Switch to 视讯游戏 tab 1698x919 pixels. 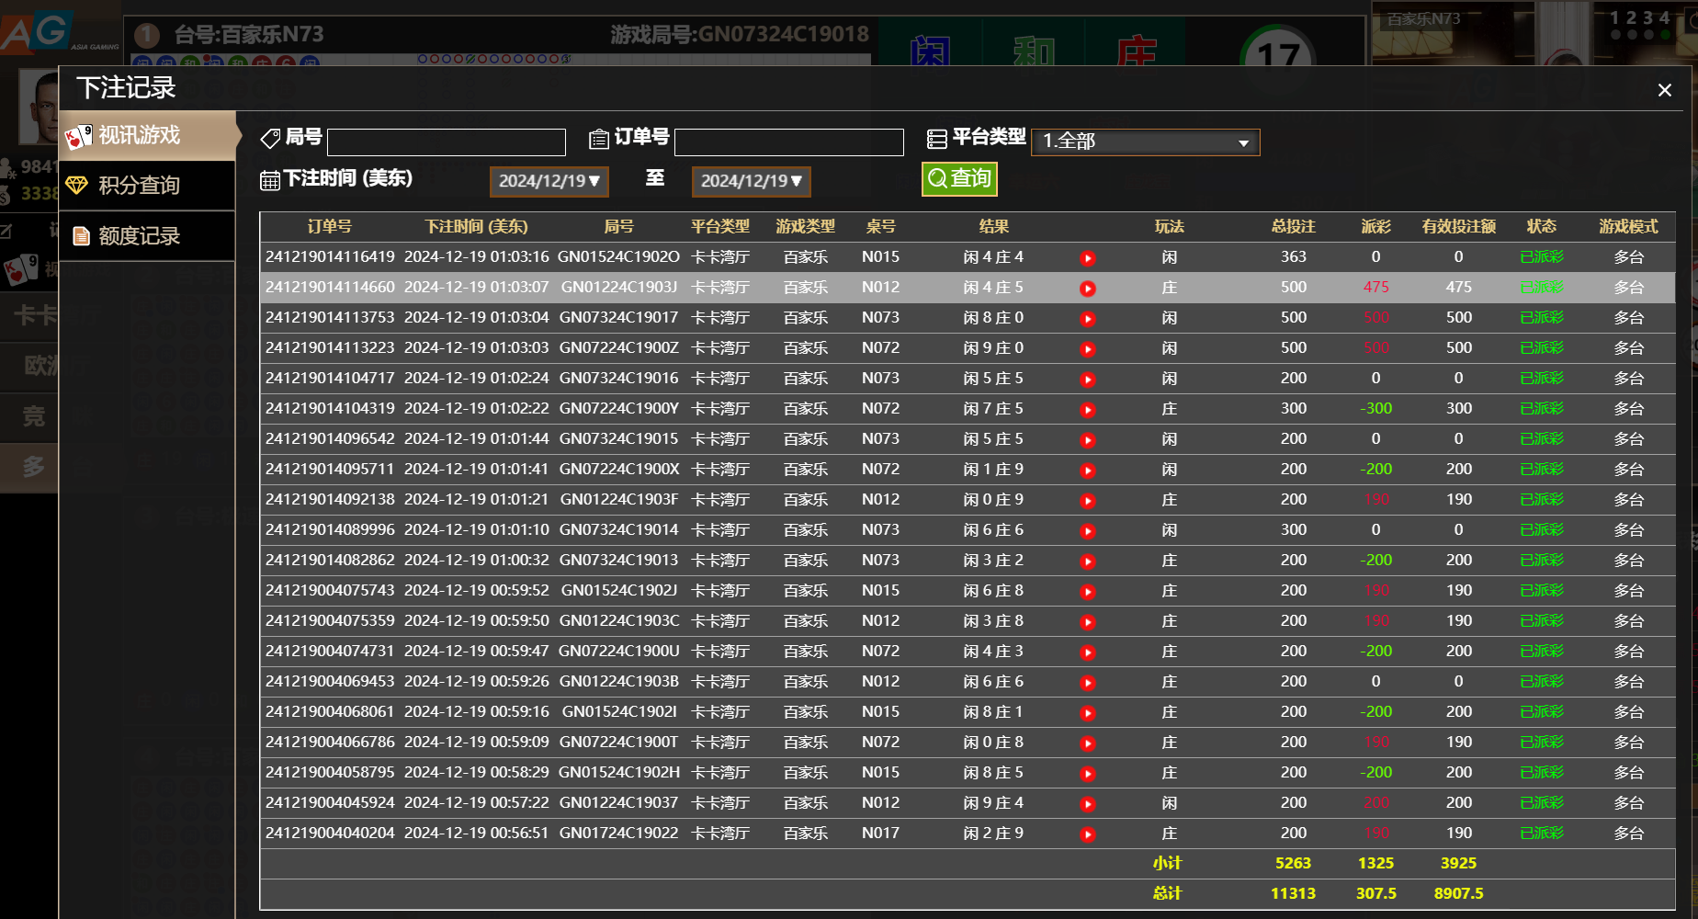click(147, 136)
